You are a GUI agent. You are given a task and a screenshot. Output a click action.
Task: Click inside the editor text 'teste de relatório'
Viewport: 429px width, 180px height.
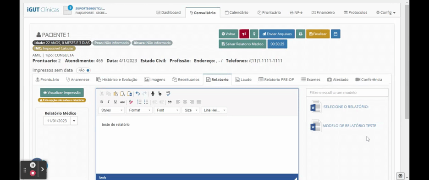click(115, 124)
